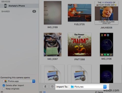Select the PJEL3735 cartoon thumbnail
The width and height of the screenshot is (122, 93).
pyautogui.click(x=80, y=13)
